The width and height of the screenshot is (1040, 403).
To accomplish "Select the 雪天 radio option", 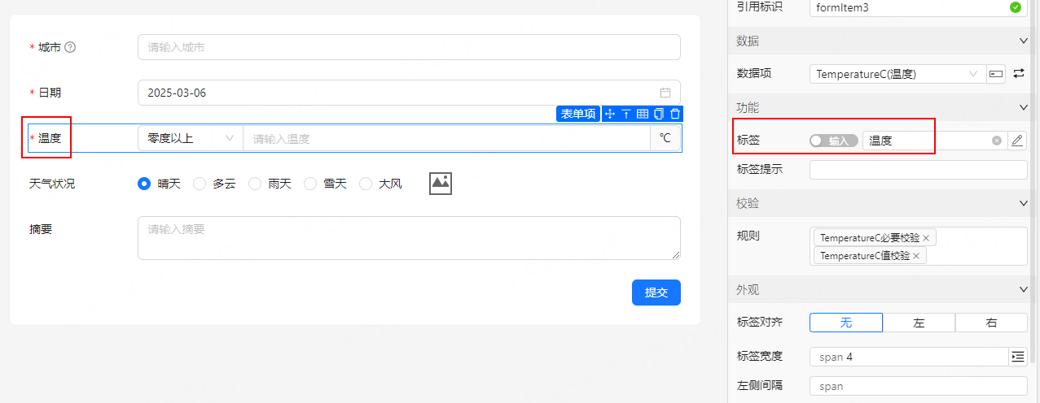I will [310, 184].
